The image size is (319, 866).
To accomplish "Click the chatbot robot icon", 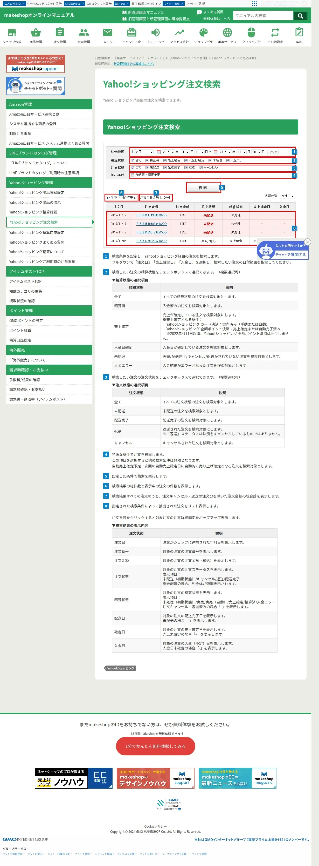I will click(266, 251).
